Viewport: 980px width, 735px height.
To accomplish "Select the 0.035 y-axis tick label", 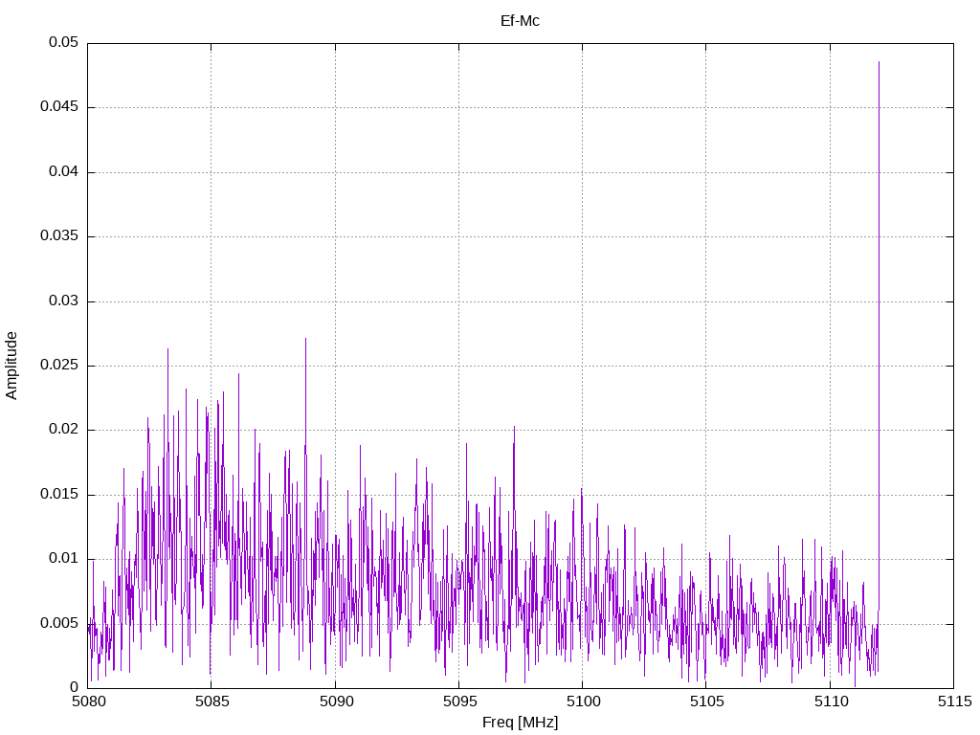I will 59,236.
